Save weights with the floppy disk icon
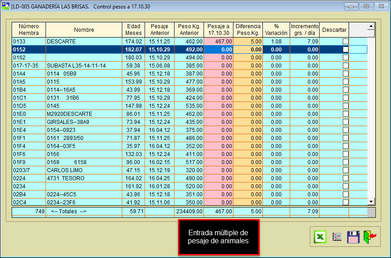Image resolution: width=391 pixels, height=258 pixels. pyautogui.click(x=354, y=237)
